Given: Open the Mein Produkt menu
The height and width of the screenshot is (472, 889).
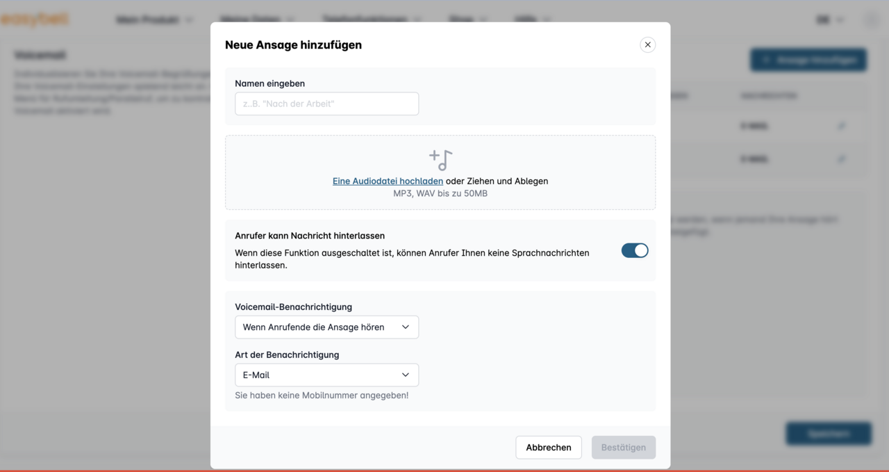Looking at the screenshot, I should 154,19.
